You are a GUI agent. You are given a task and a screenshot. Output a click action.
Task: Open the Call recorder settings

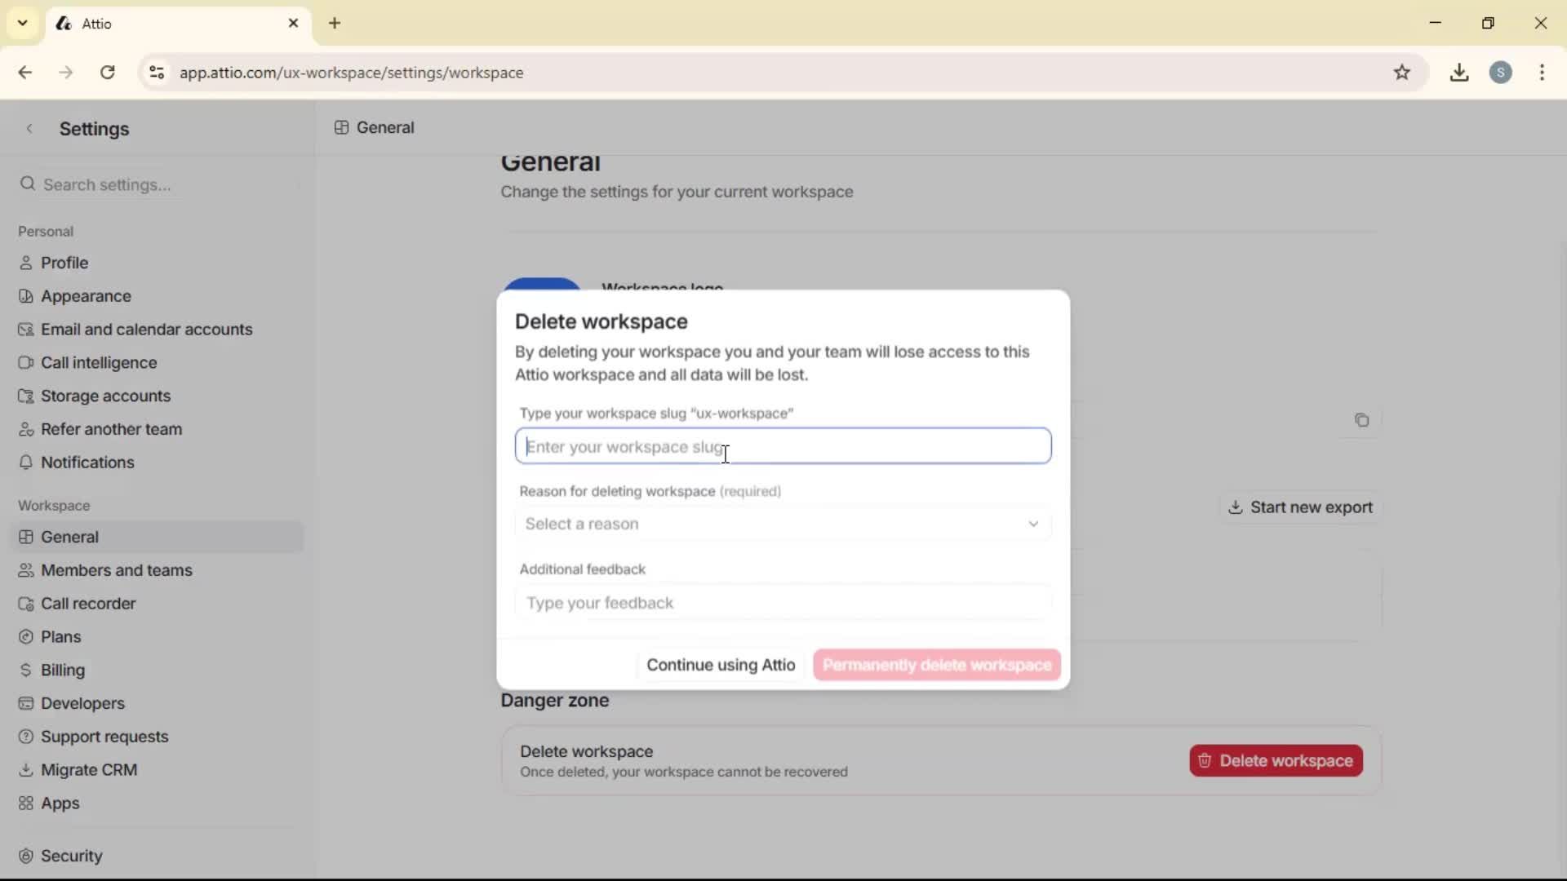[x=89, y=604]
